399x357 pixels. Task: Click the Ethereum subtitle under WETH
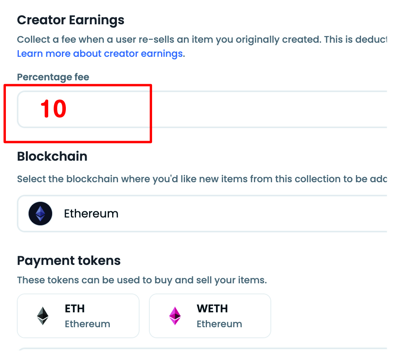point(219,324)
